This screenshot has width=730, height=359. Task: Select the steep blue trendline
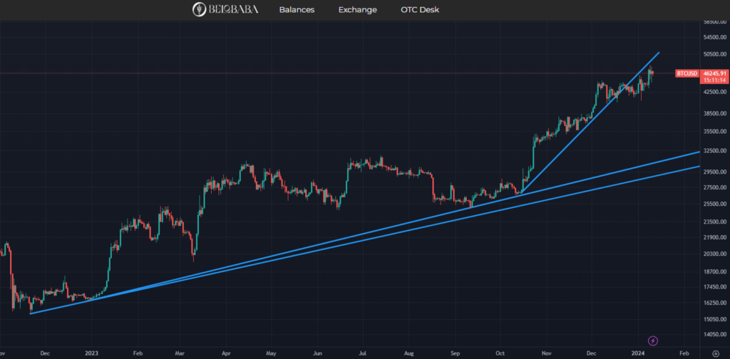tap(585, 128)
